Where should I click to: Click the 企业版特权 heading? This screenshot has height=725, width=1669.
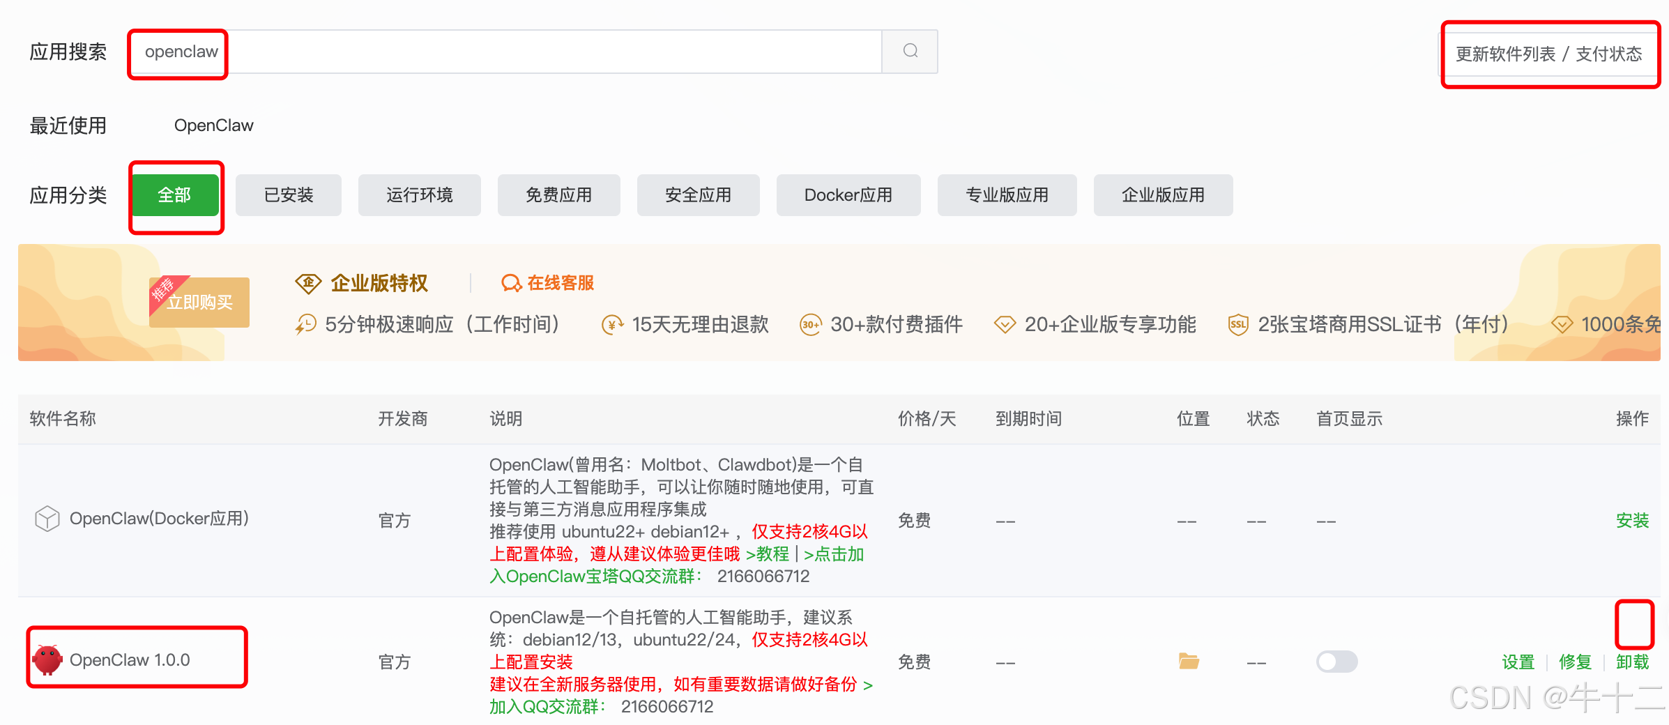(379, 283)
